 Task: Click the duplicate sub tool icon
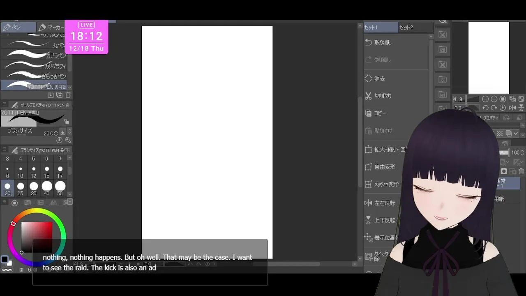point(59,95)
